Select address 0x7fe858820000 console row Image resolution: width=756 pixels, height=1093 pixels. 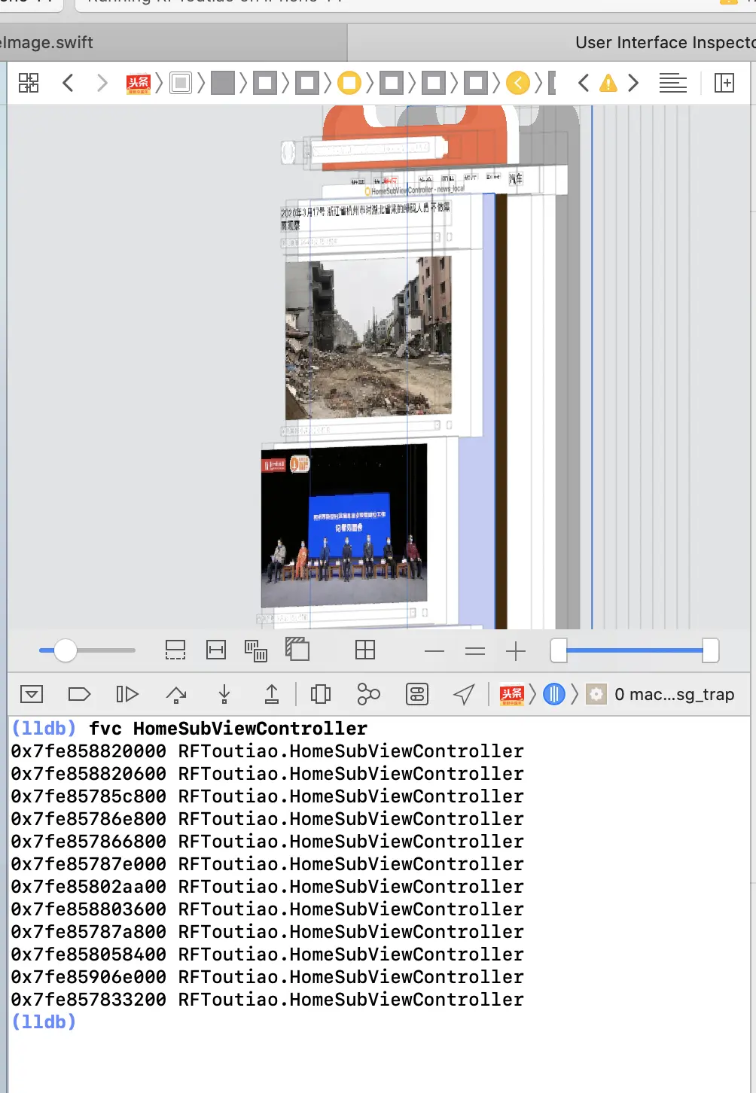pos(267,751)
